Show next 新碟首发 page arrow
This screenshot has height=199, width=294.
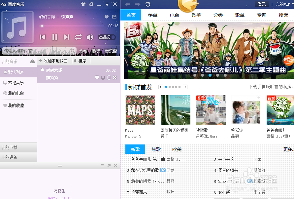[x=185, y=87]
